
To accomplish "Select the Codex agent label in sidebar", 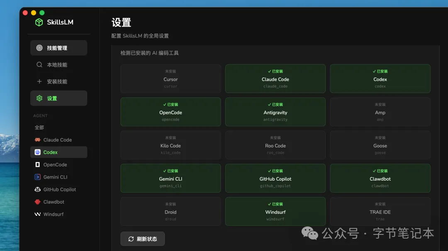I will (50, 152).
